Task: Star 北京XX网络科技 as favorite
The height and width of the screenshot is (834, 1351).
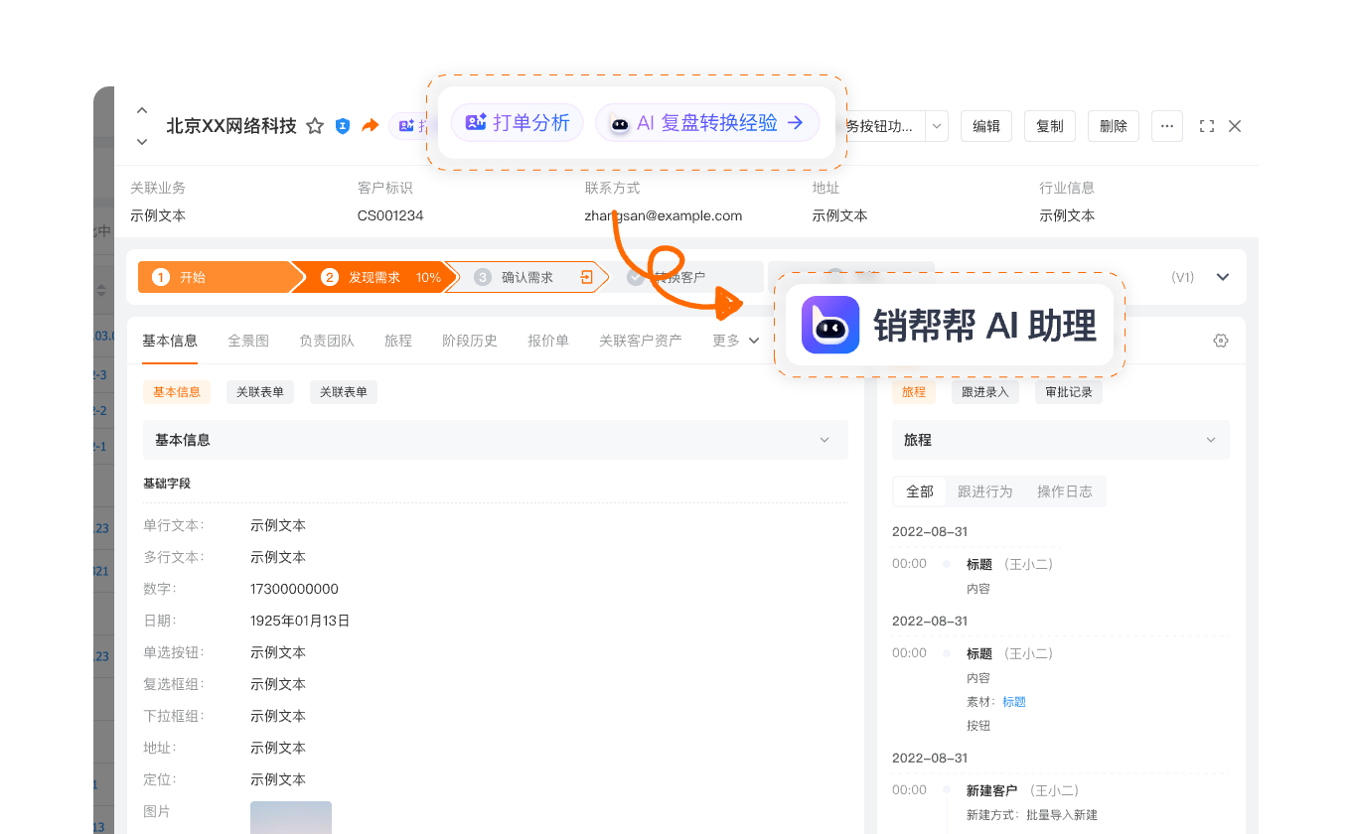Action: [x=315, y=126]
